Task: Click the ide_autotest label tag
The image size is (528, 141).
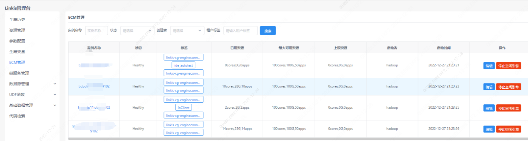Action: 184,65
